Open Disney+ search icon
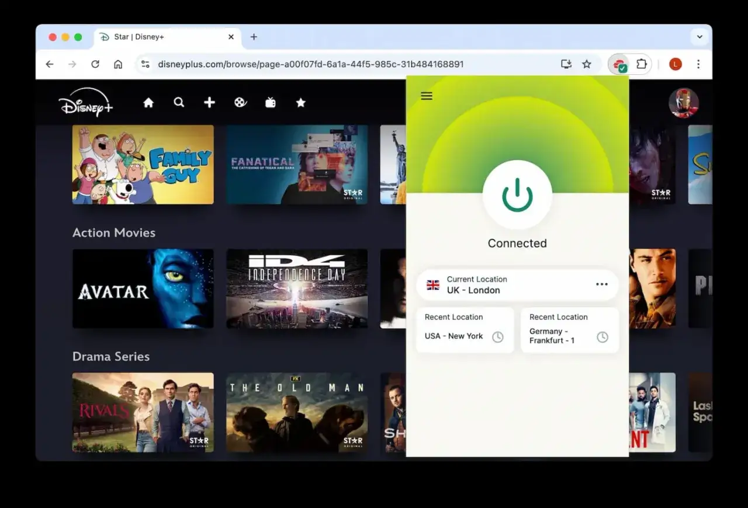The image size is (748, 508). (x=179, y=102)
